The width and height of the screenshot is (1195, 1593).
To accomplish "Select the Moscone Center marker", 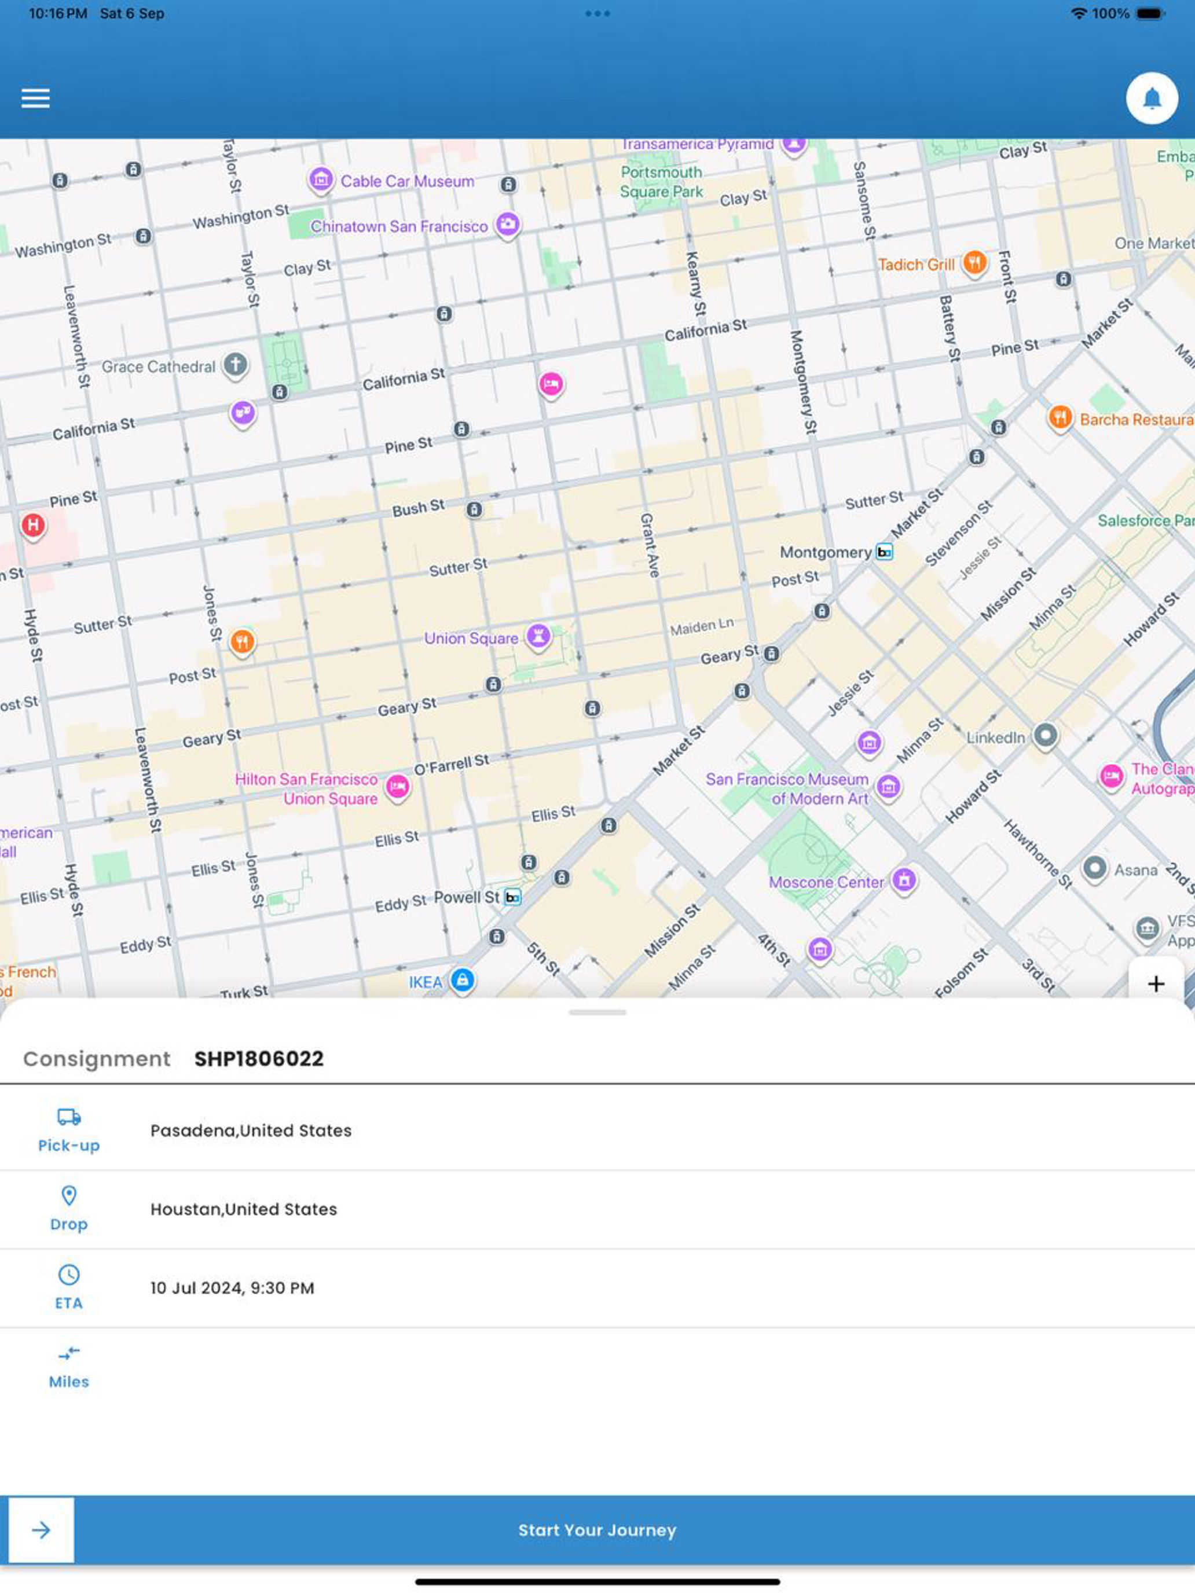I will (x=904, y=880).
